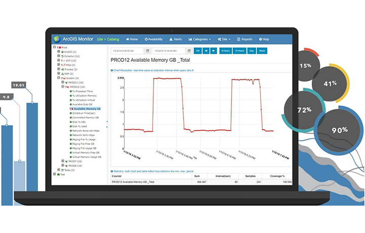Expand the Collector (12) node
365x233 pixels.
(59, 56)
